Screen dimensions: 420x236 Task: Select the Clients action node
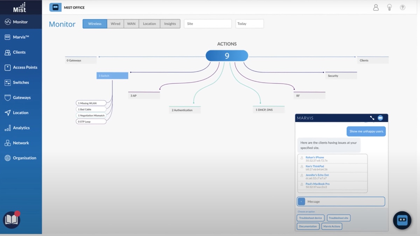373,60
